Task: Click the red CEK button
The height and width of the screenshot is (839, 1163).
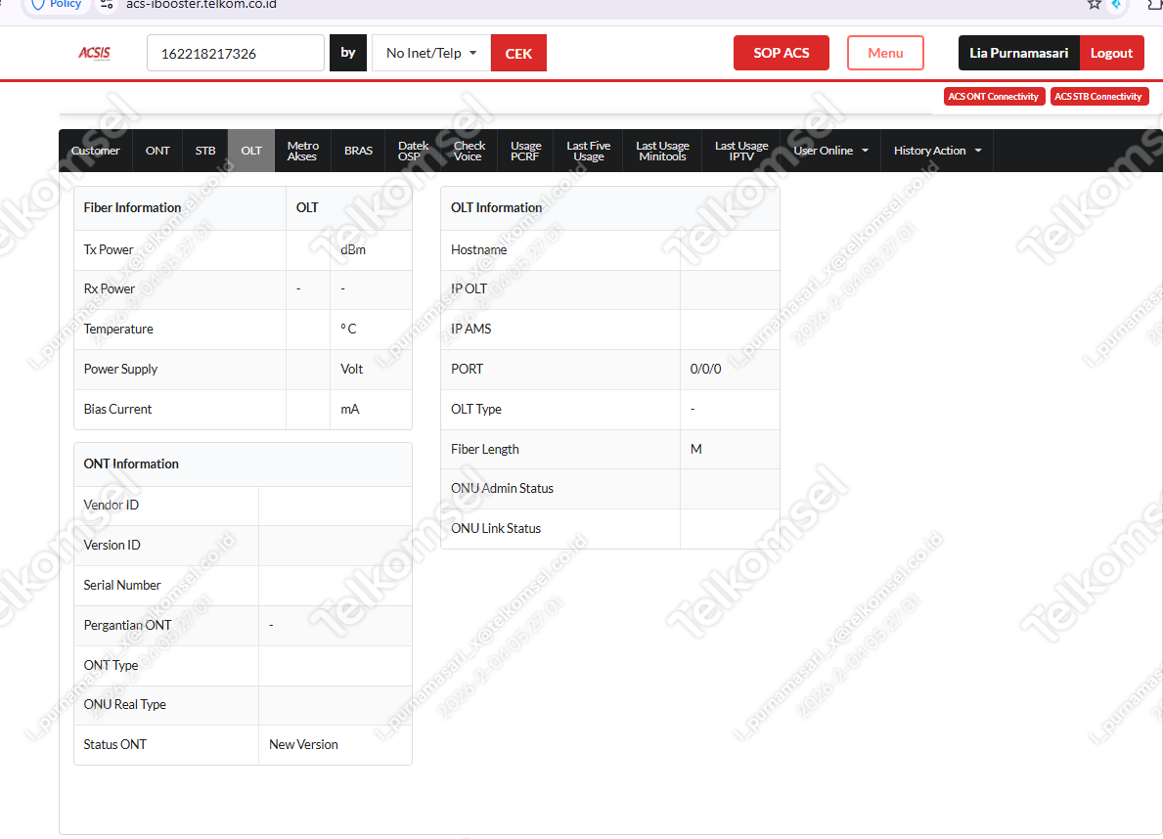Action: [518, 53]
